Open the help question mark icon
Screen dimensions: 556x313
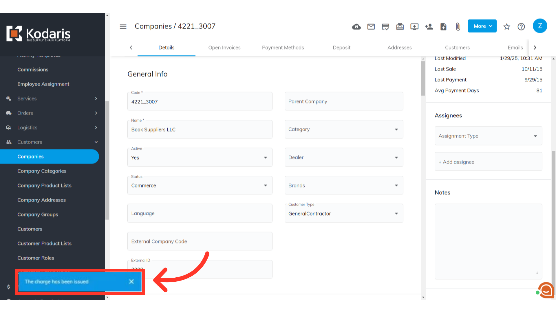pos(521,27)
